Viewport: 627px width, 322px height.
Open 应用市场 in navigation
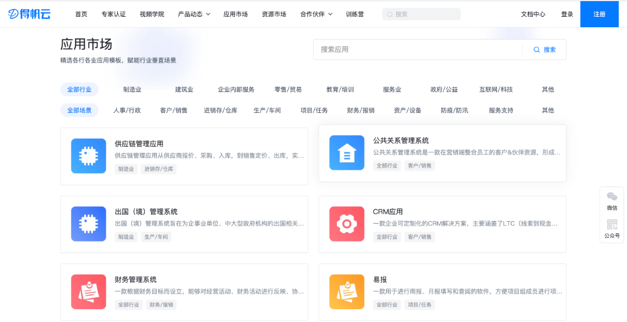point(236,14)
